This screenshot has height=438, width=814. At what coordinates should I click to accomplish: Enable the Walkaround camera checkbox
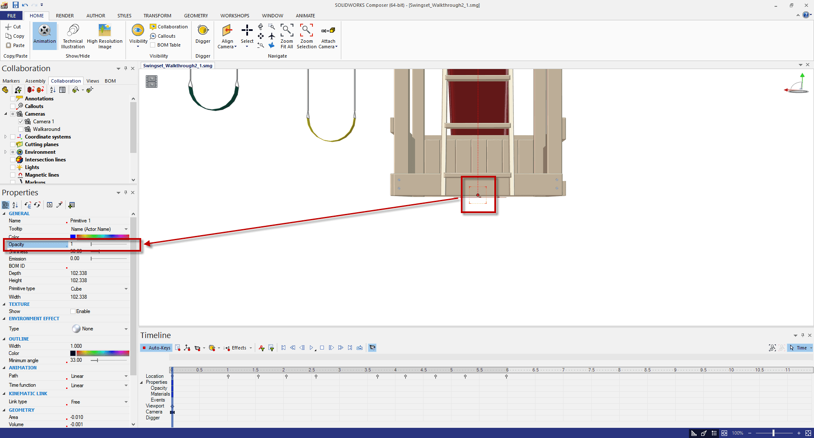(21, 129)
